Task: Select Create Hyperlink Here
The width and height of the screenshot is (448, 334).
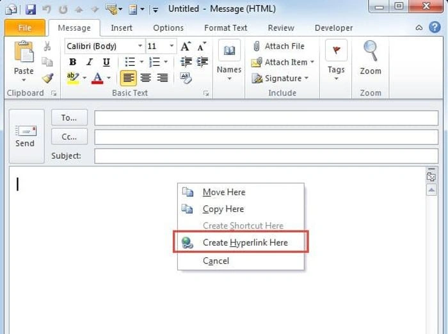Action: 241,243
